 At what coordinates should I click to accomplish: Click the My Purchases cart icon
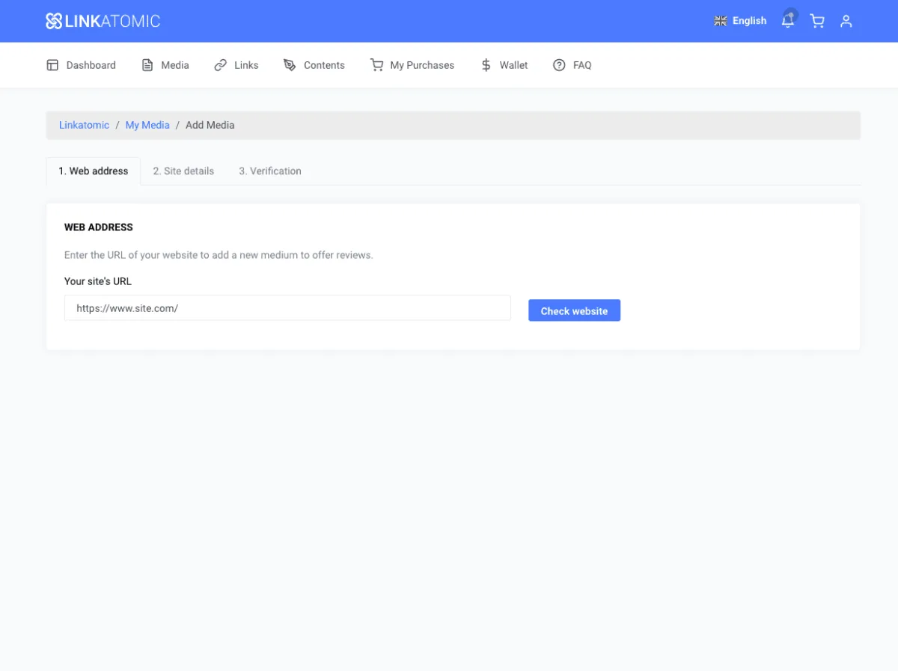point(376,65)
